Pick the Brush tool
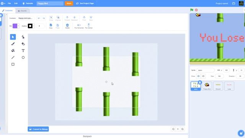This screenshot has height=138, width=245. point(13,44)
